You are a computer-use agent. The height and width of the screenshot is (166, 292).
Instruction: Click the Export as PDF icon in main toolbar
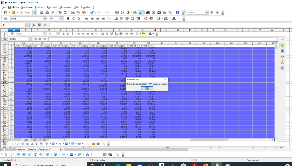click(42, 13)
